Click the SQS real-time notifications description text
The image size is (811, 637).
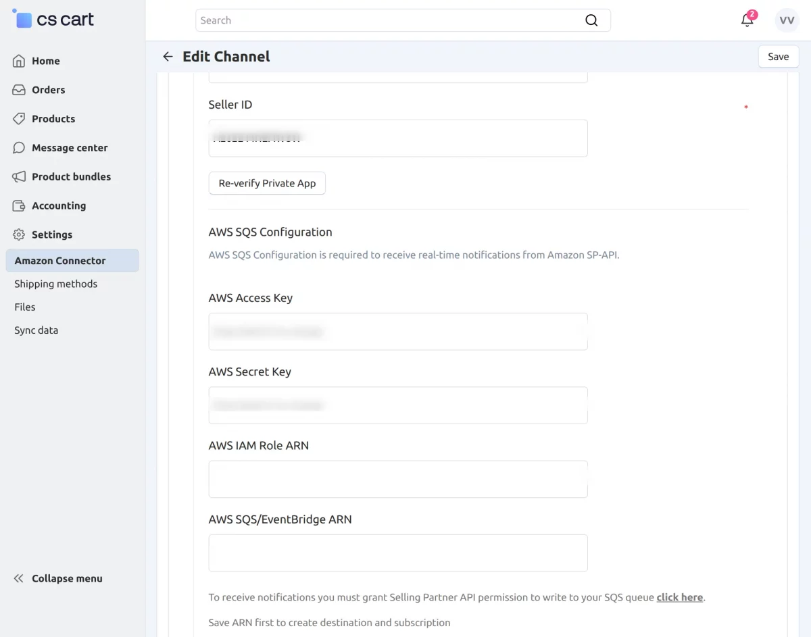414,255
